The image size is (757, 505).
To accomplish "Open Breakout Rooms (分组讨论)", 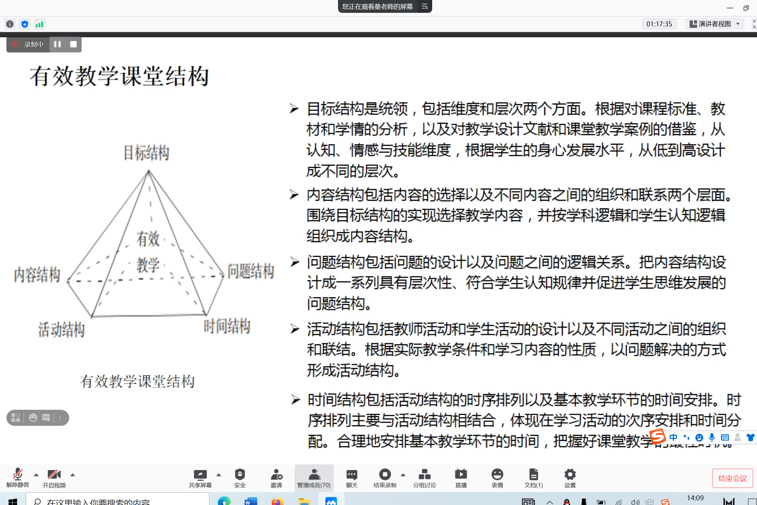I will (x=424, y=478).
